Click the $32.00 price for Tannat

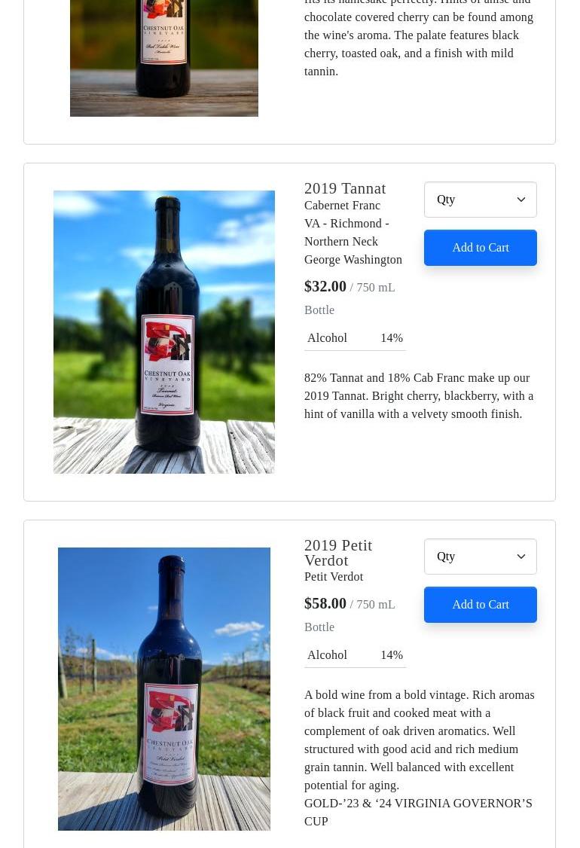[x=325, y=286]
